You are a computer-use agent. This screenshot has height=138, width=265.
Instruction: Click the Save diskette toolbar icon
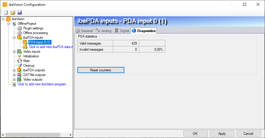[20, 13]
